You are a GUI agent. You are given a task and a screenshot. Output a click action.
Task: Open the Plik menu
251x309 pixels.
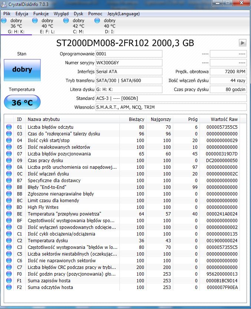[7, 14]
